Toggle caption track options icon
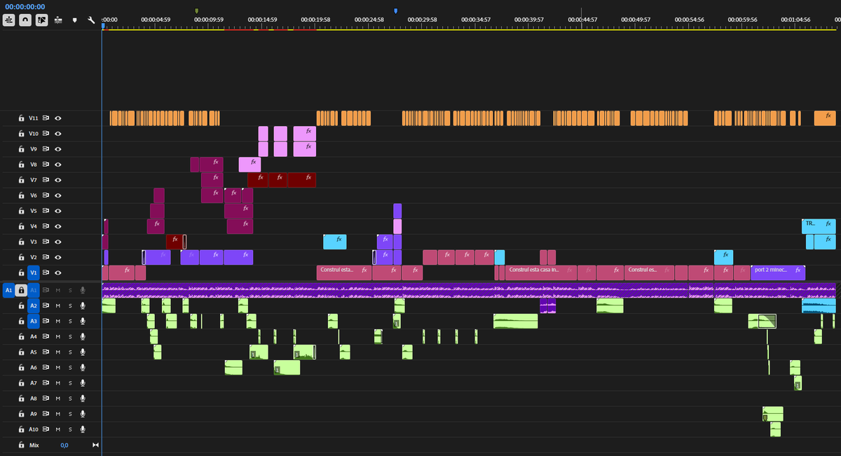Viewport: 841px width, 456px height. pos(58,20)
